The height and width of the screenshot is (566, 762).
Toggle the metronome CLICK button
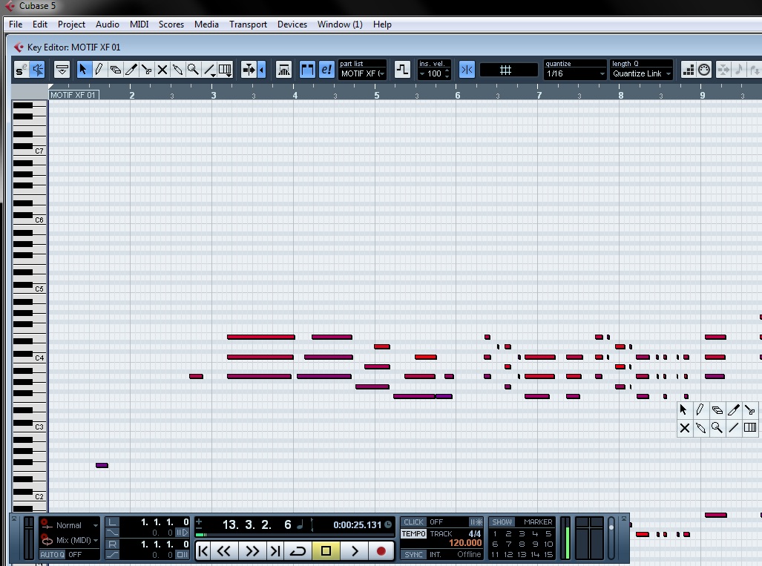pos(413,522)
